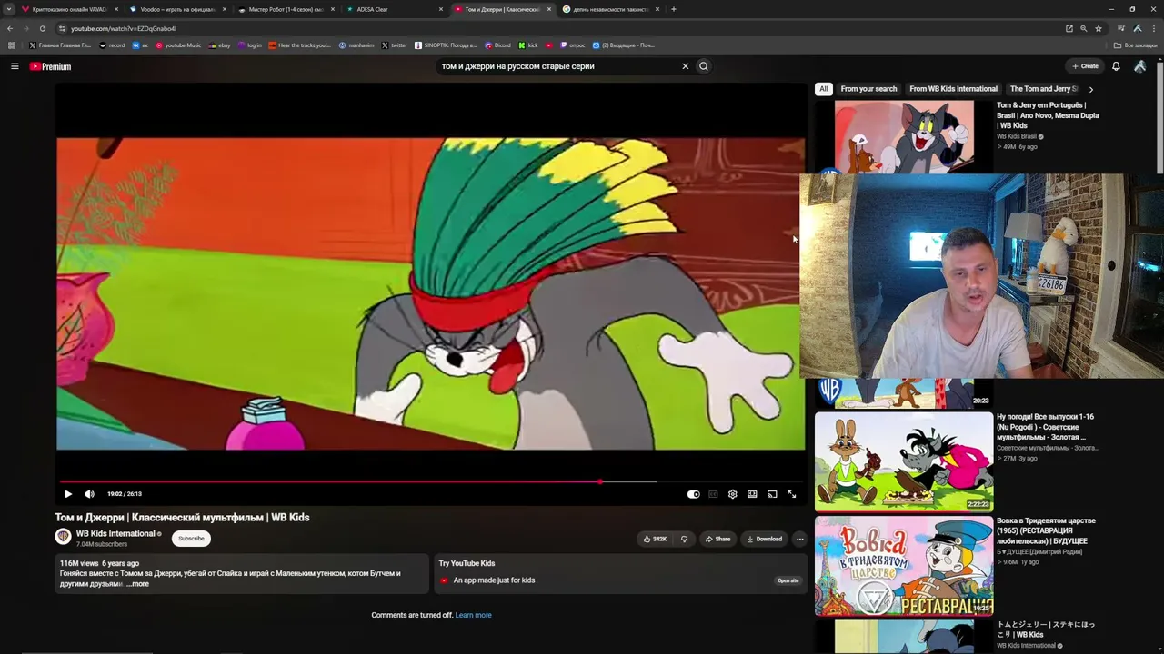1164x654 pixels.
Task: Subscribe to WB Kids International
Action: point(191,539)
